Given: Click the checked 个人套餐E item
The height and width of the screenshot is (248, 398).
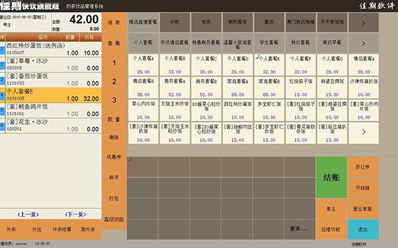Looking at the screenshot, I should [x=269, y=65].
